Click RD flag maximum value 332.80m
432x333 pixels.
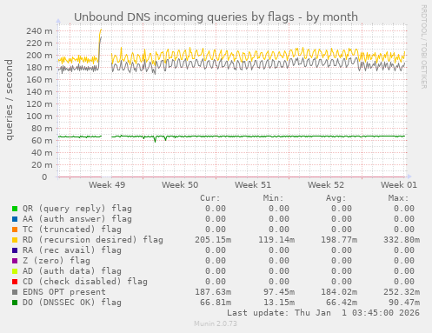(402, 240)
